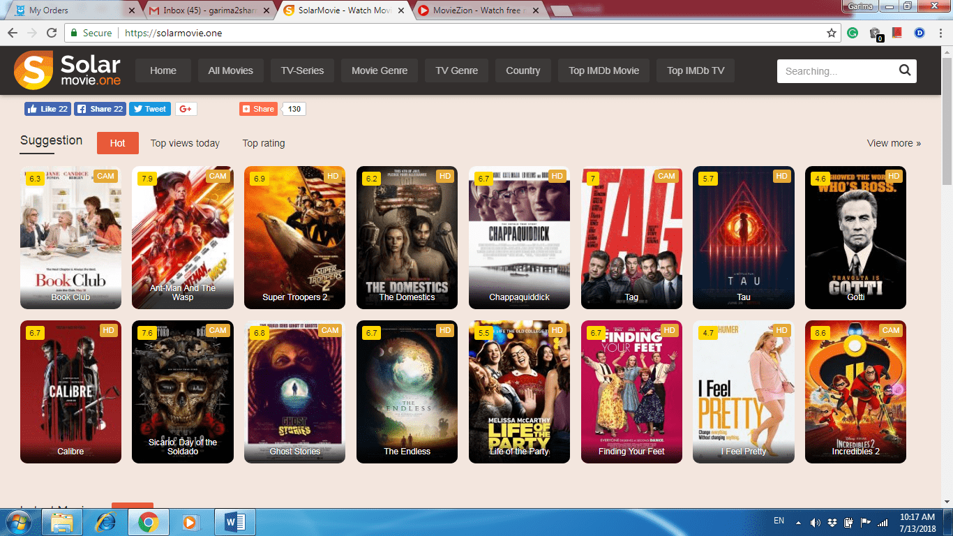Open Super Troopers 2 poster
The width and height of the screenshot is (953, 536).
pos(295,237)
